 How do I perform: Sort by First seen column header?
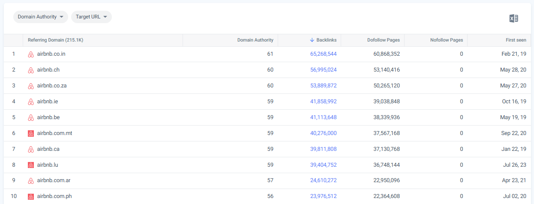point(516,40)
